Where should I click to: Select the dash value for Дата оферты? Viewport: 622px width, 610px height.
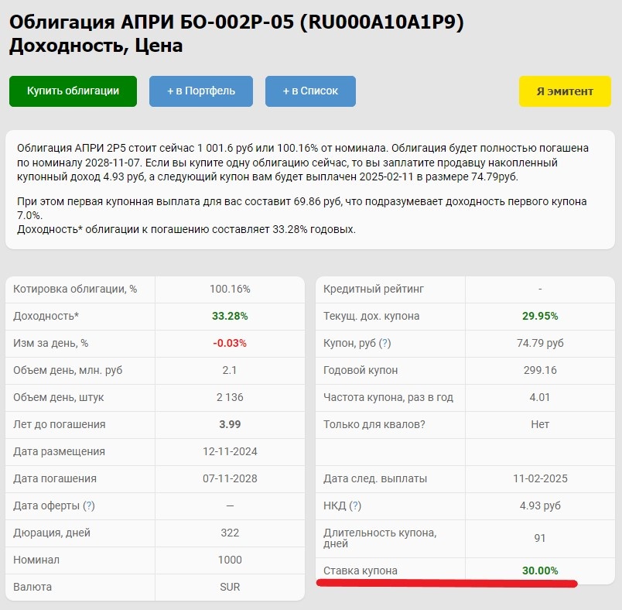click(x=230, y=506)
